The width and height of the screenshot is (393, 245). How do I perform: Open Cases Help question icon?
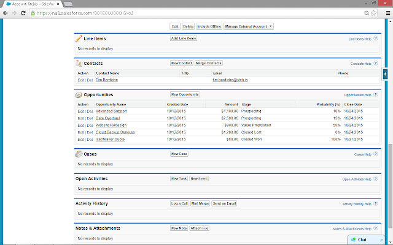[375, 154]
